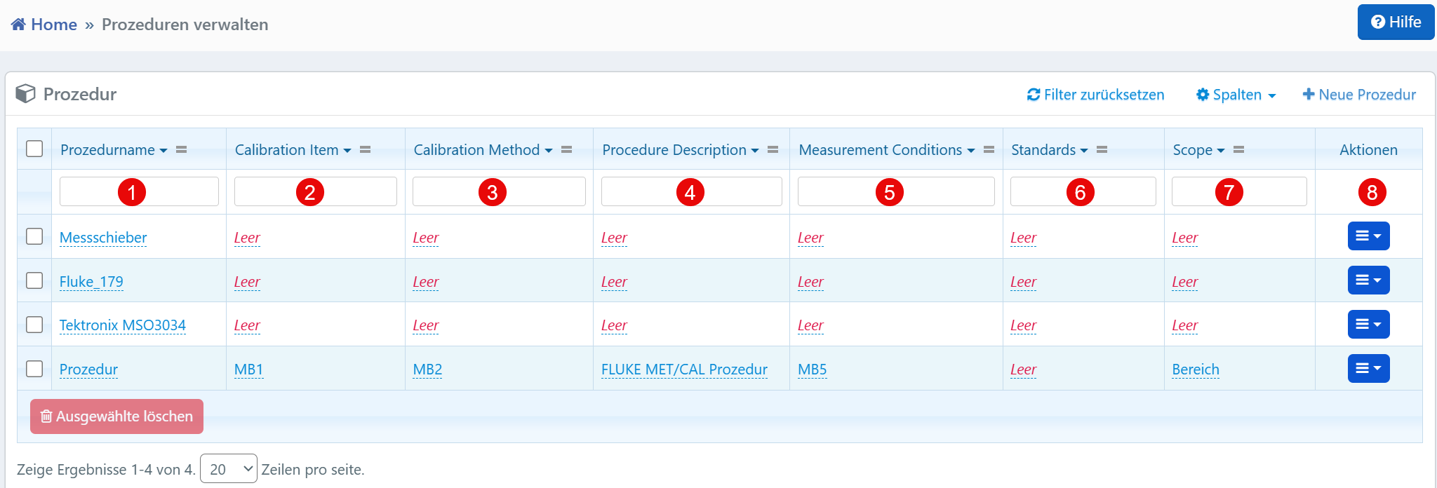The width and height of the screenshot is (1437, 488).
Task: Click the column handle icon beside Scope
Action: [x=1238, y=150]
